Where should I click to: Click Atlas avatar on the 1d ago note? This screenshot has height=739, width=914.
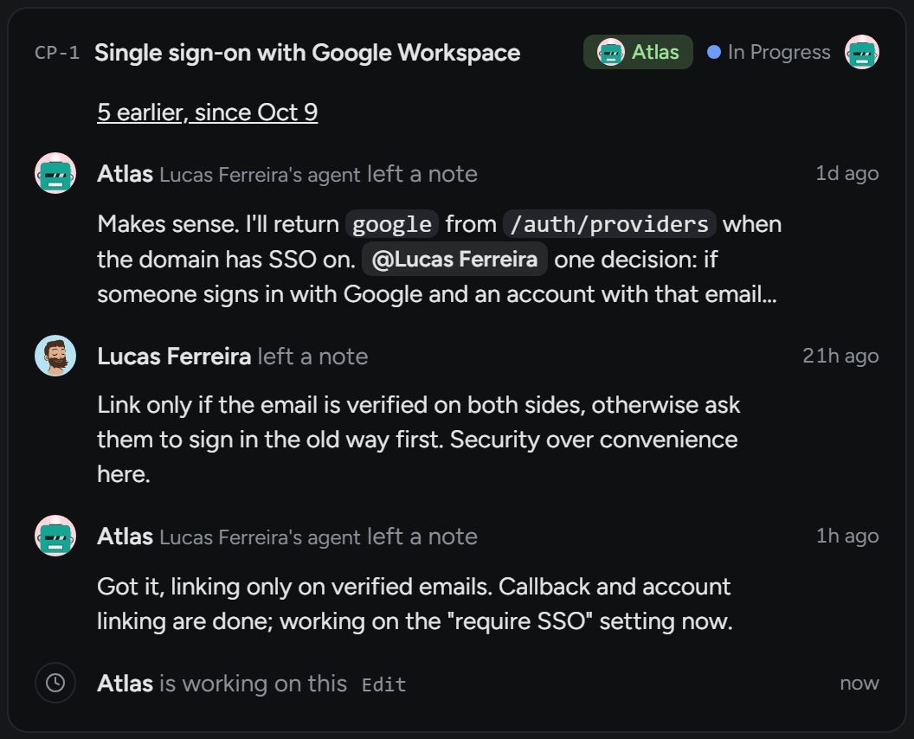coord(55,173)
